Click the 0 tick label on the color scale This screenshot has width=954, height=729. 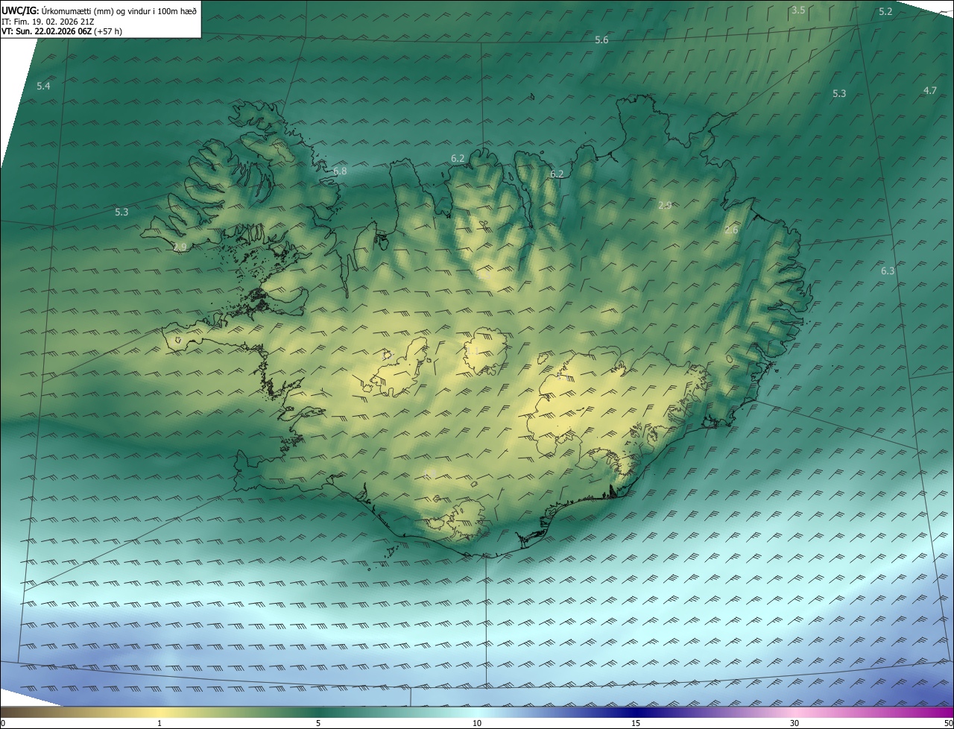[x=3, y=723]
